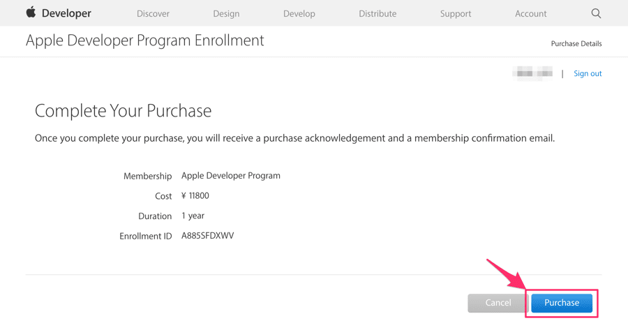Click the Enrollment ID value A885SFDXWV
This screenshot has height=330, width=628.
(208, 236)
